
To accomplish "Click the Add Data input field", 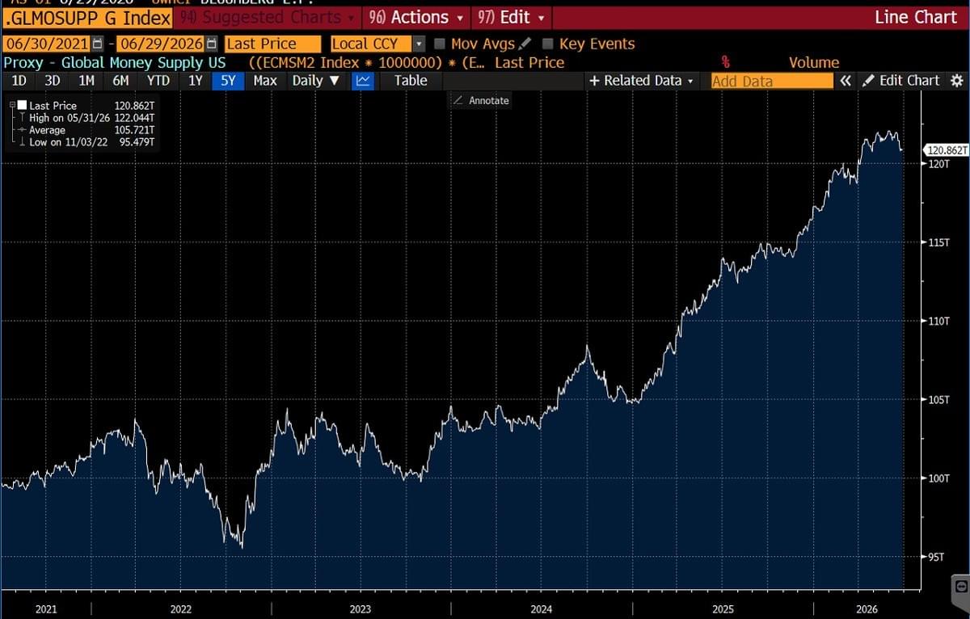I will 772,81.
